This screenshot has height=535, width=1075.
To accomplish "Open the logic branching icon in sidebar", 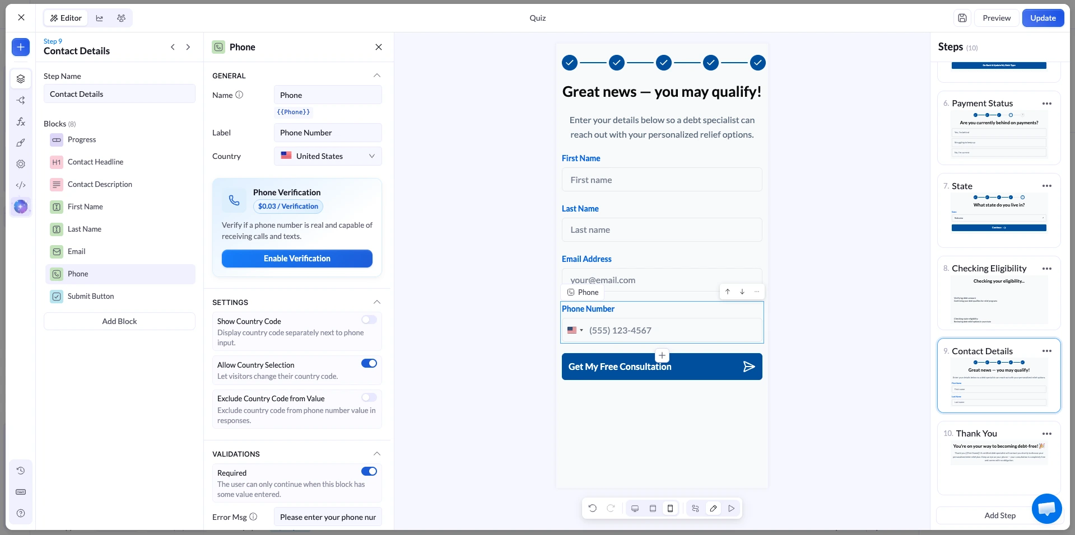I will [21, 100].
